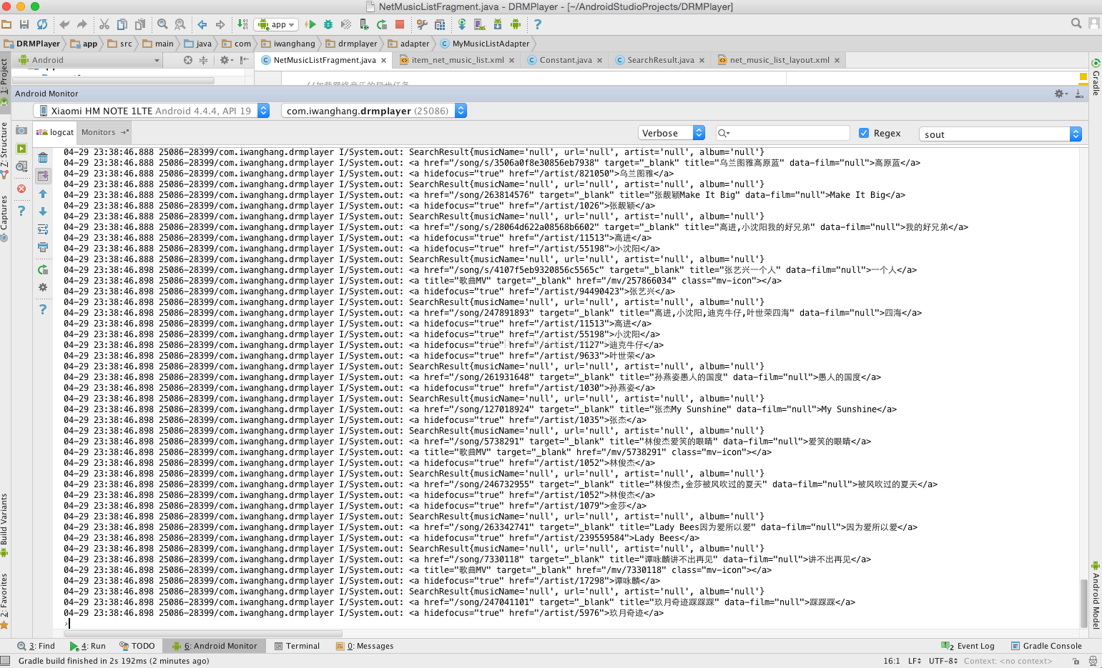Click the logcat vertical scrollbar thumb
The image size is (1102, 668).
pyautogui.click(x=1084, y=600)
